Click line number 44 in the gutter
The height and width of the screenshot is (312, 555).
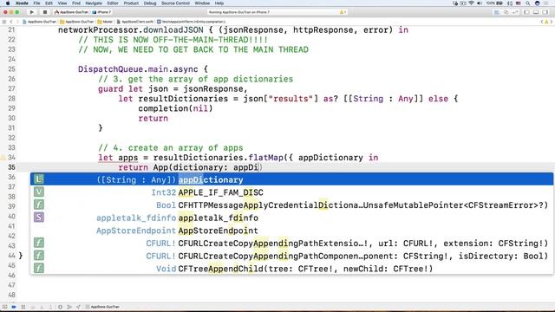point(11,256)
